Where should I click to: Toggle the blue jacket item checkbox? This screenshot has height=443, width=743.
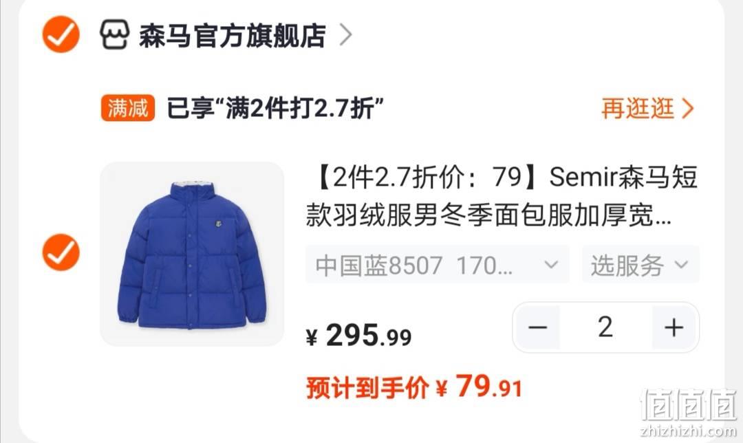tap(61, 252)
